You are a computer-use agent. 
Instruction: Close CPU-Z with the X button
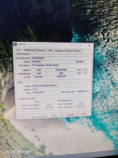click(89, 46)
